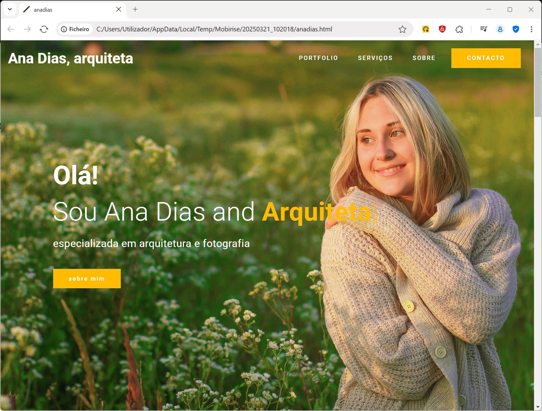This screenshot has height=411, width=542.
Task: Expand the tab search dropdown arrow
Action: click(10, 9)
